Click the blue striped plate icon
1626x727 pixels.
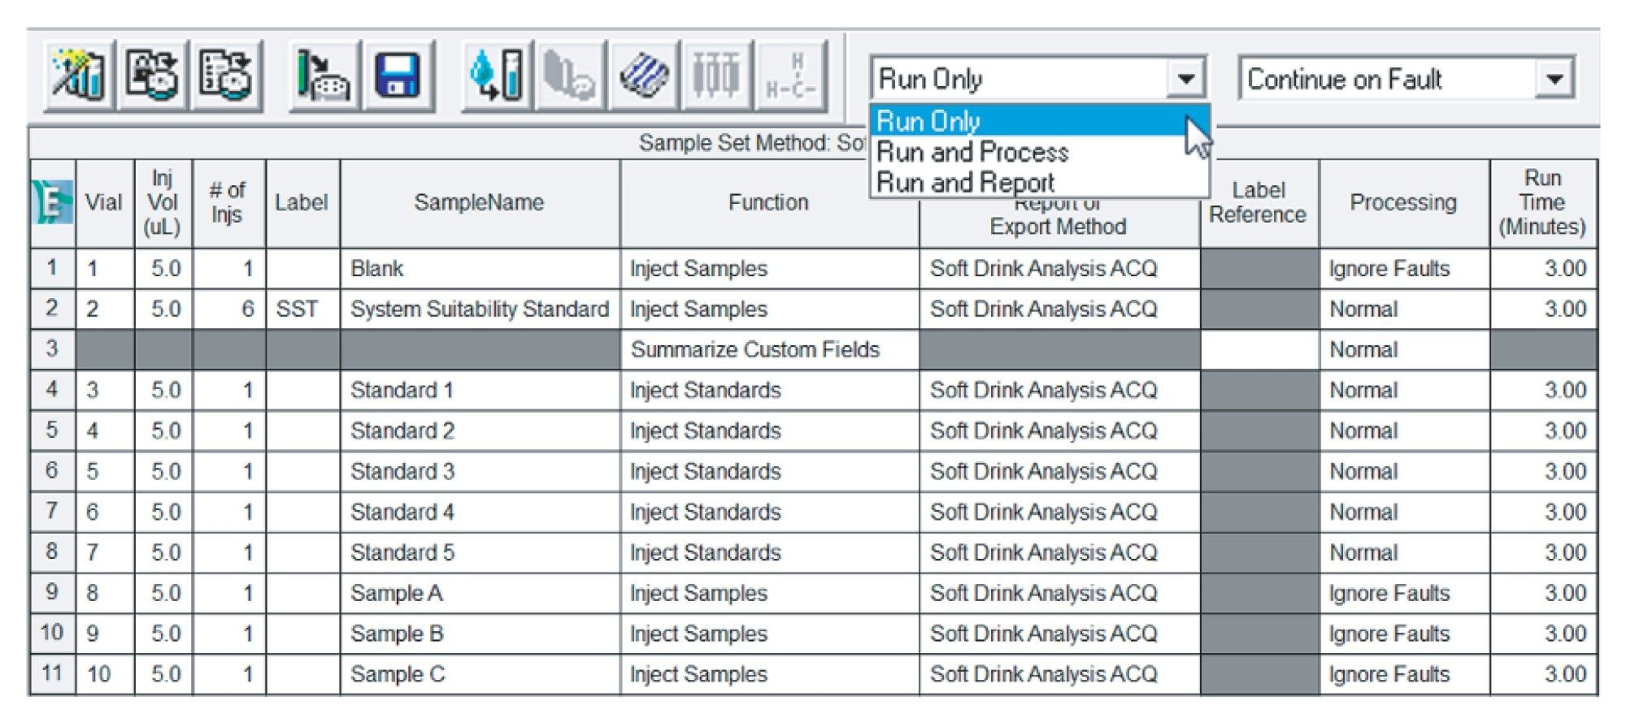click(x=644, y=76)
